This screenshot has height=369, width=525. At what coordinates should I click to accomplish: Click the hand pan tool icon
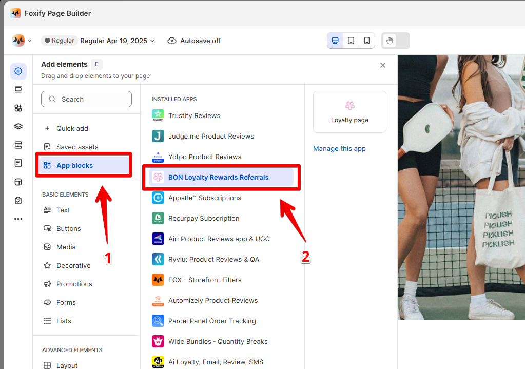[390, 41]
